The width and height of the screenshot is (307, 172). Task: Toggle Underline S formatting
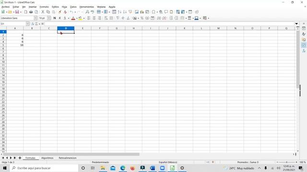pos(65,18)
